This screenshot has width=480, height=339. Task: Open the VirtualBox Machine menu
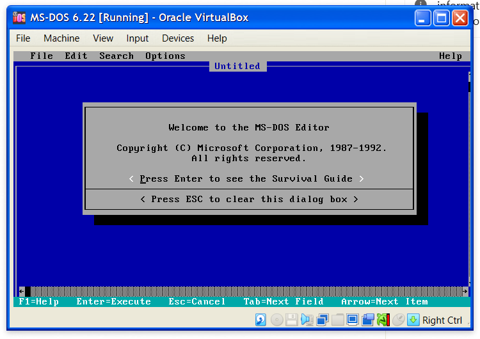pos(61,38)
